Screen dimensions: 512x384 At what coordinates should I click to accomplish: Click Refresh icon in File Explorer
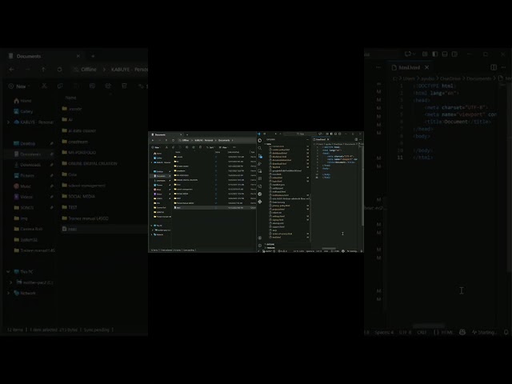coord(173,140)
